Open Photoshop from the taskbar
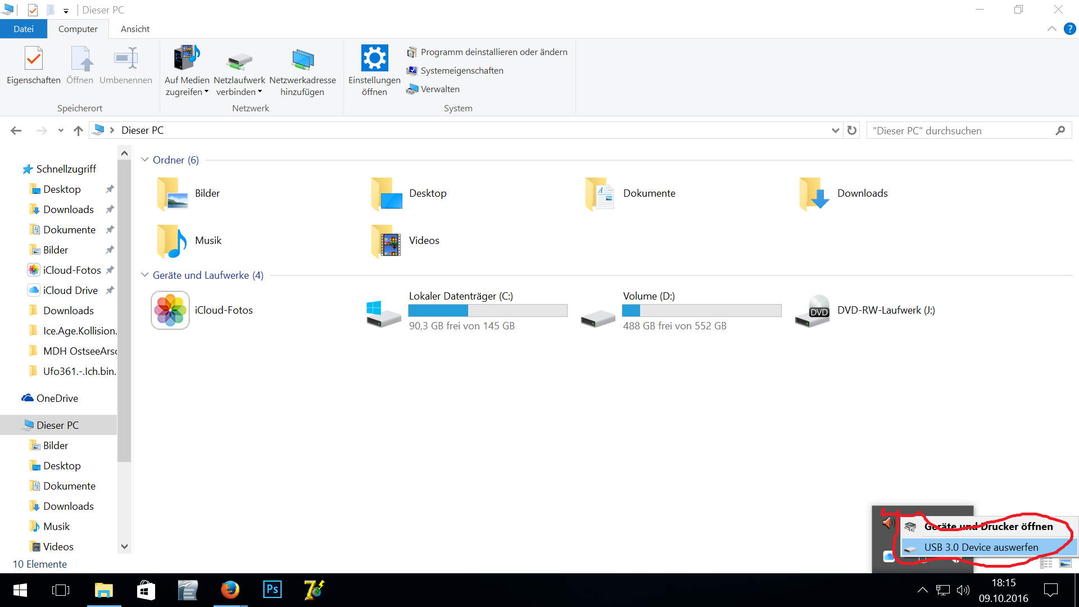1079x607 pixels. pos(272,590)
